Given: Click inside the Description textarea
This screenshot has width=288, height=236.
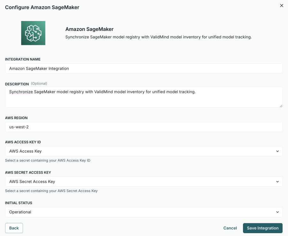Looking at the screenshot, I should click(144, 96).
